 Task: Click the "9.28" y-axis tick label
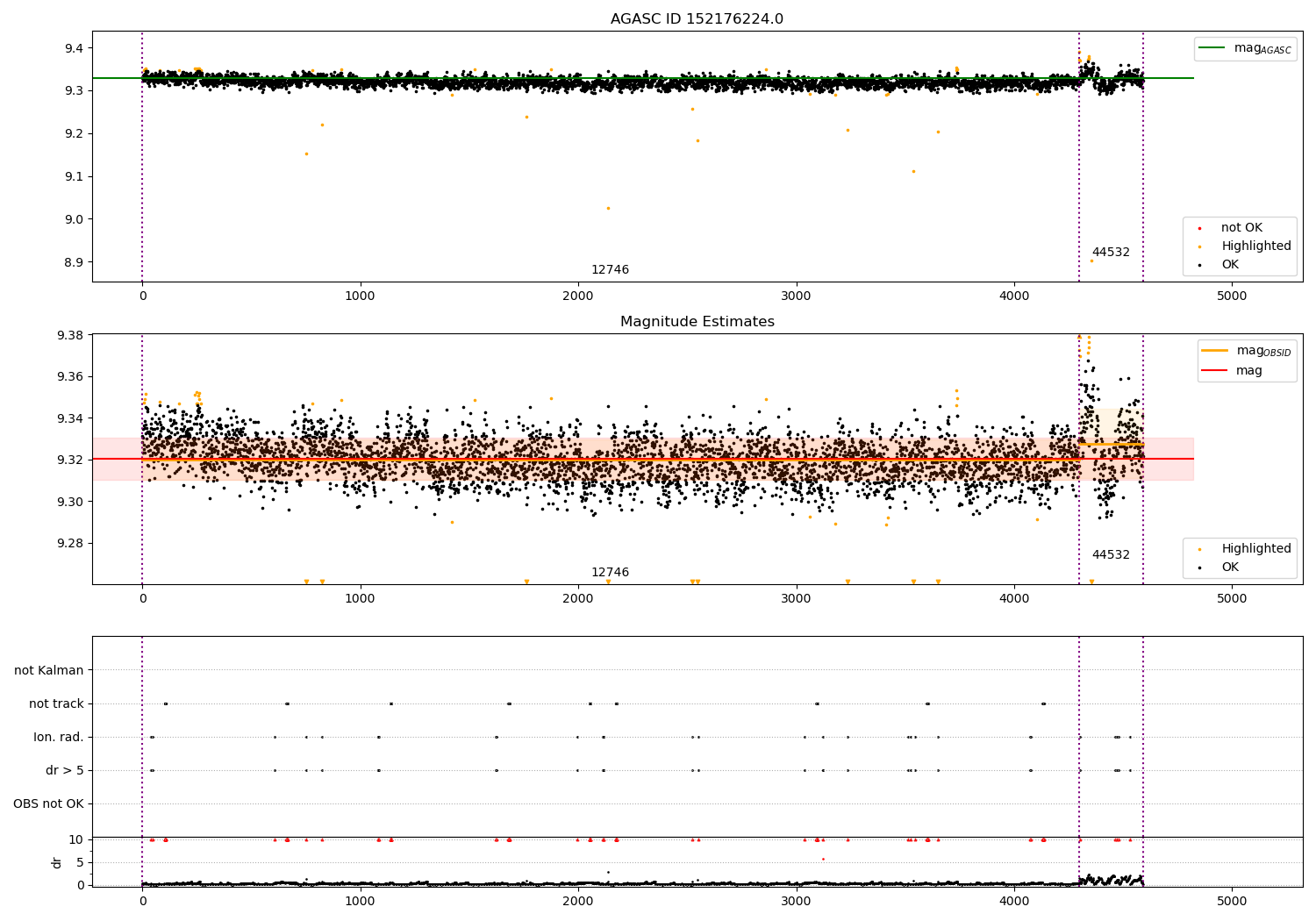coord(70,543)
